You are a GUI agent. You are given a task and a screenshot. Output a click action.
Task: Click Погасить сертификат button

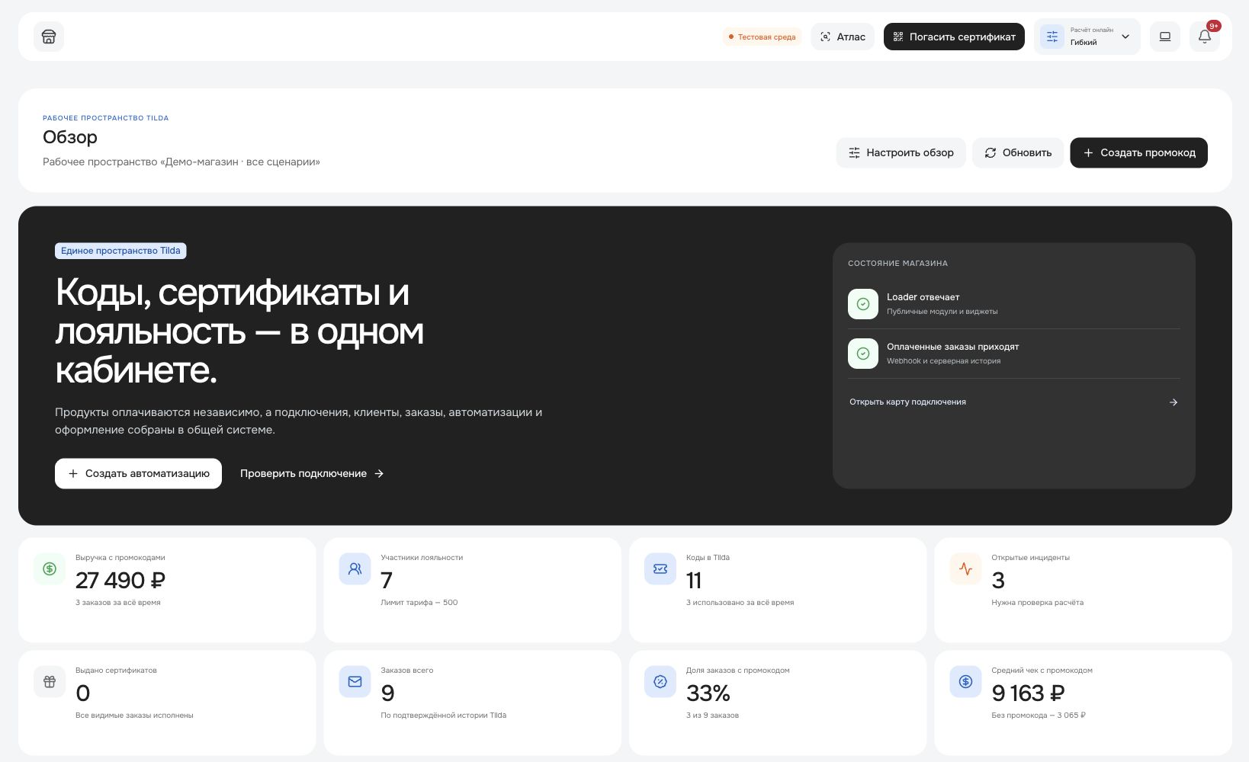[x=954, y=37]
